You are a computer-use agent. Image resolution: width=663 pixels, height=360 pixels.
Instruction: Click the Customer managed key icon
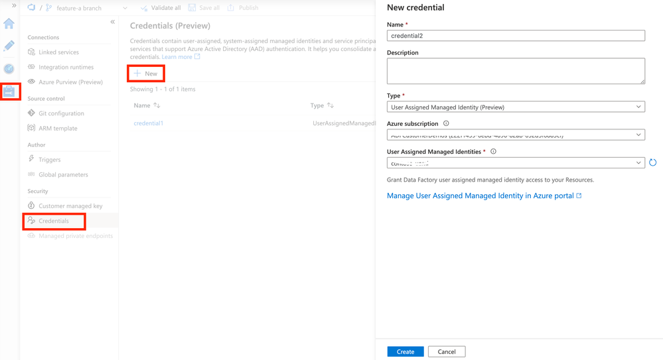(31, 206)
